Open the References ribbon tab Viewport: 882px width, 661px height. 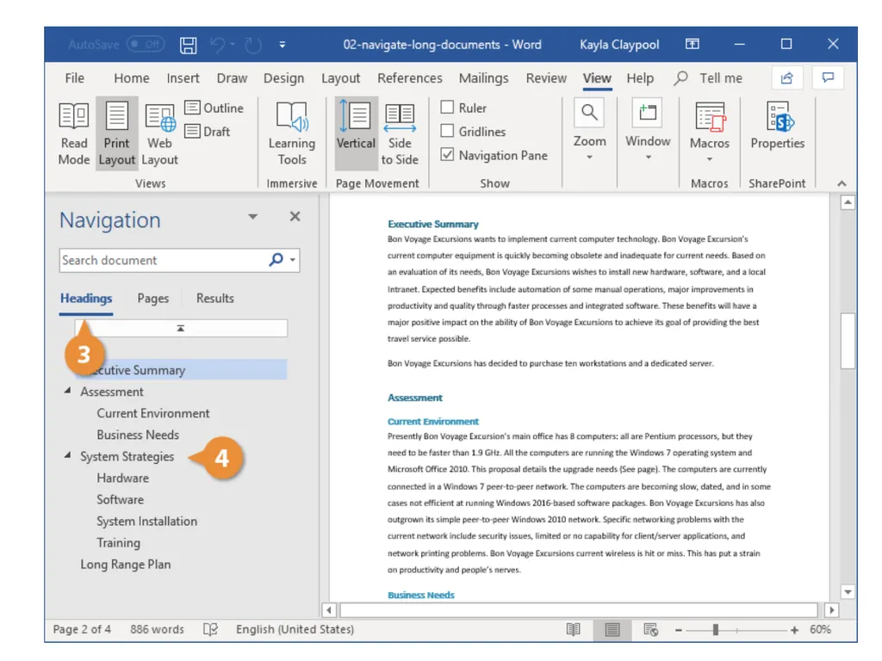coord(409,78)
